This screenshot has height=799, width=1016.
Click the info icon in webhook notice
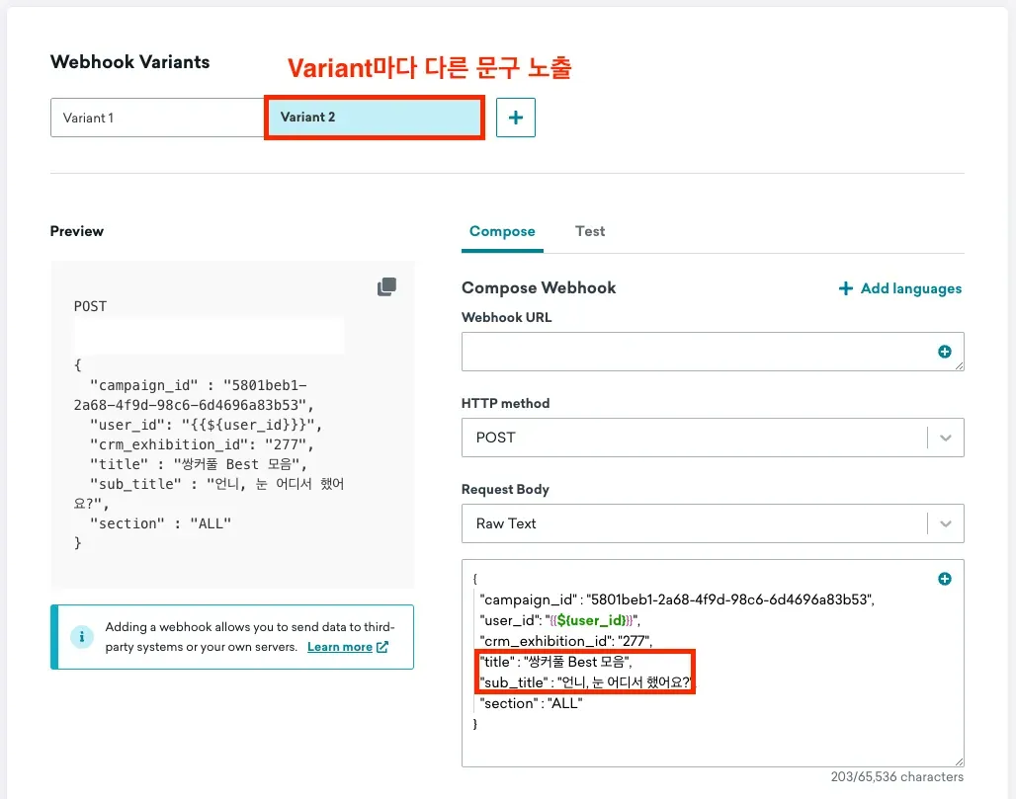(x=82, y=636)
